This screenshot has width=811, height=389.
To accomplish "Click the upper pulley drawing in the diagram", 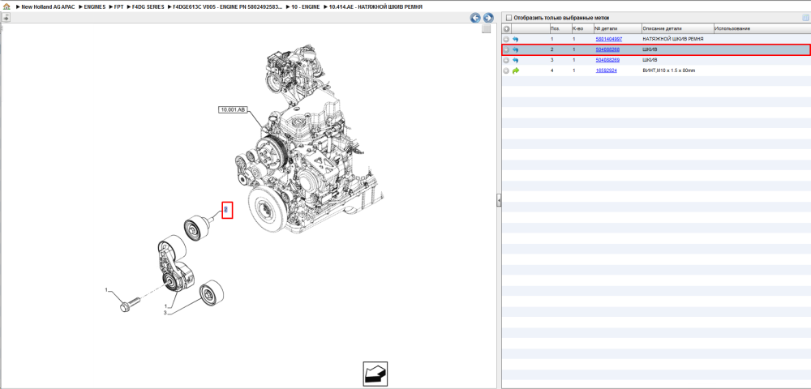I will point(200,226).
